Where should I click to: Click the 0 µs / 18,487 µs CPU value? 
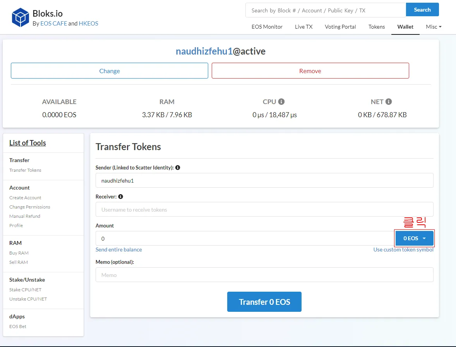tap(274, 115)
